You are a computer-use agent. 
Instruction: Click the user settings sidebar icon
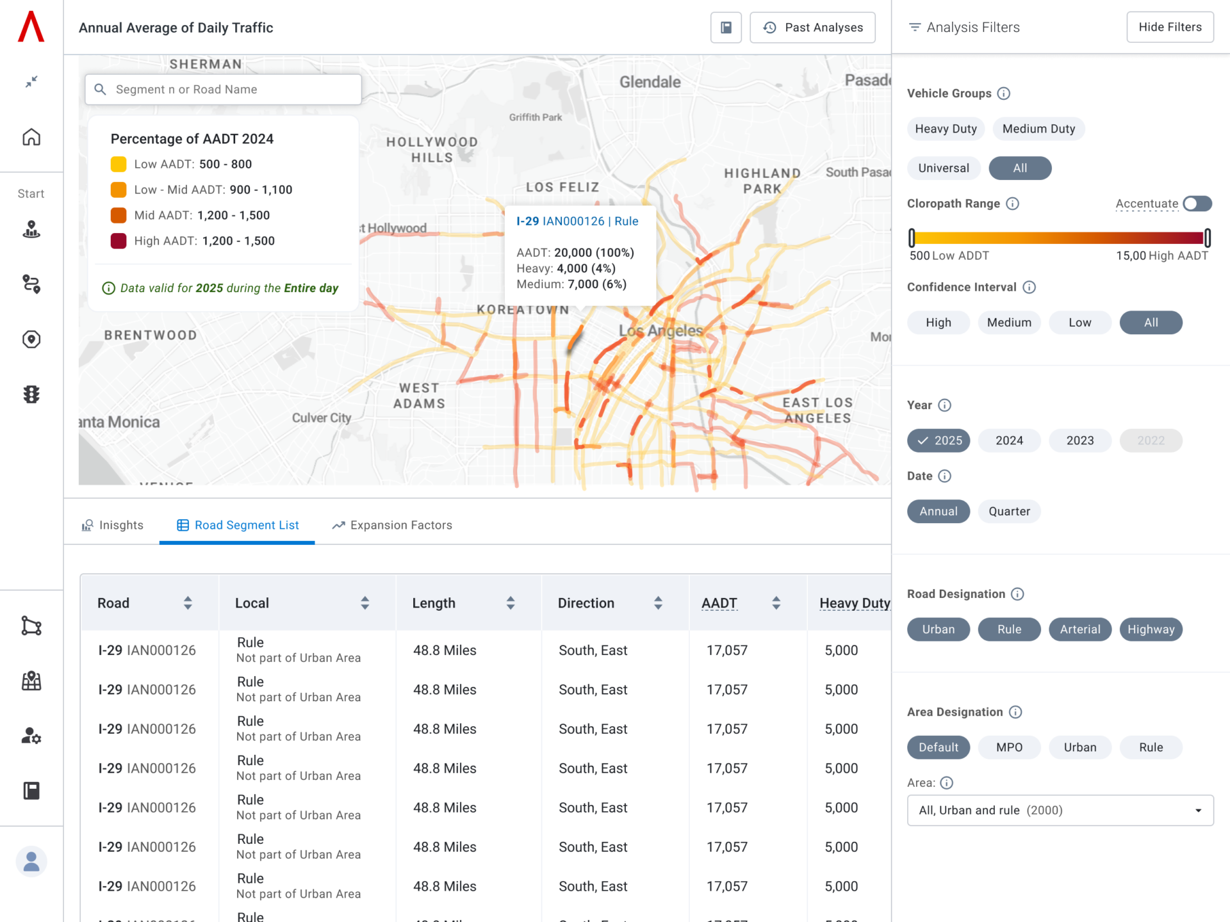[x=31, y=736]
